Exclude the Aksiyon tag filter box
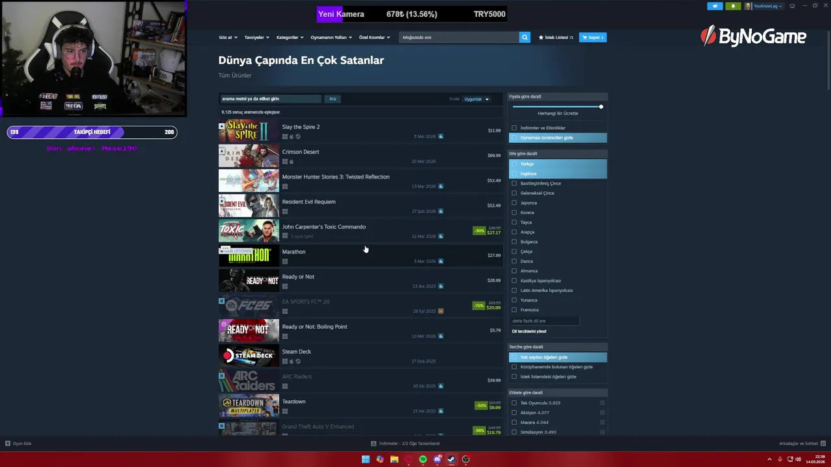The height and width of the screenshot is (467, 831). pos(602,413)
